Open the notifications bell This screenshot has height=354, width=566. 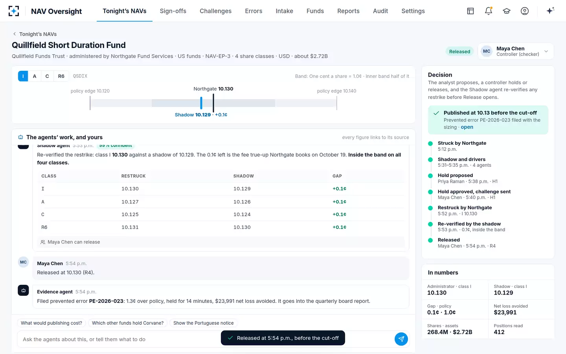(489, 11)
